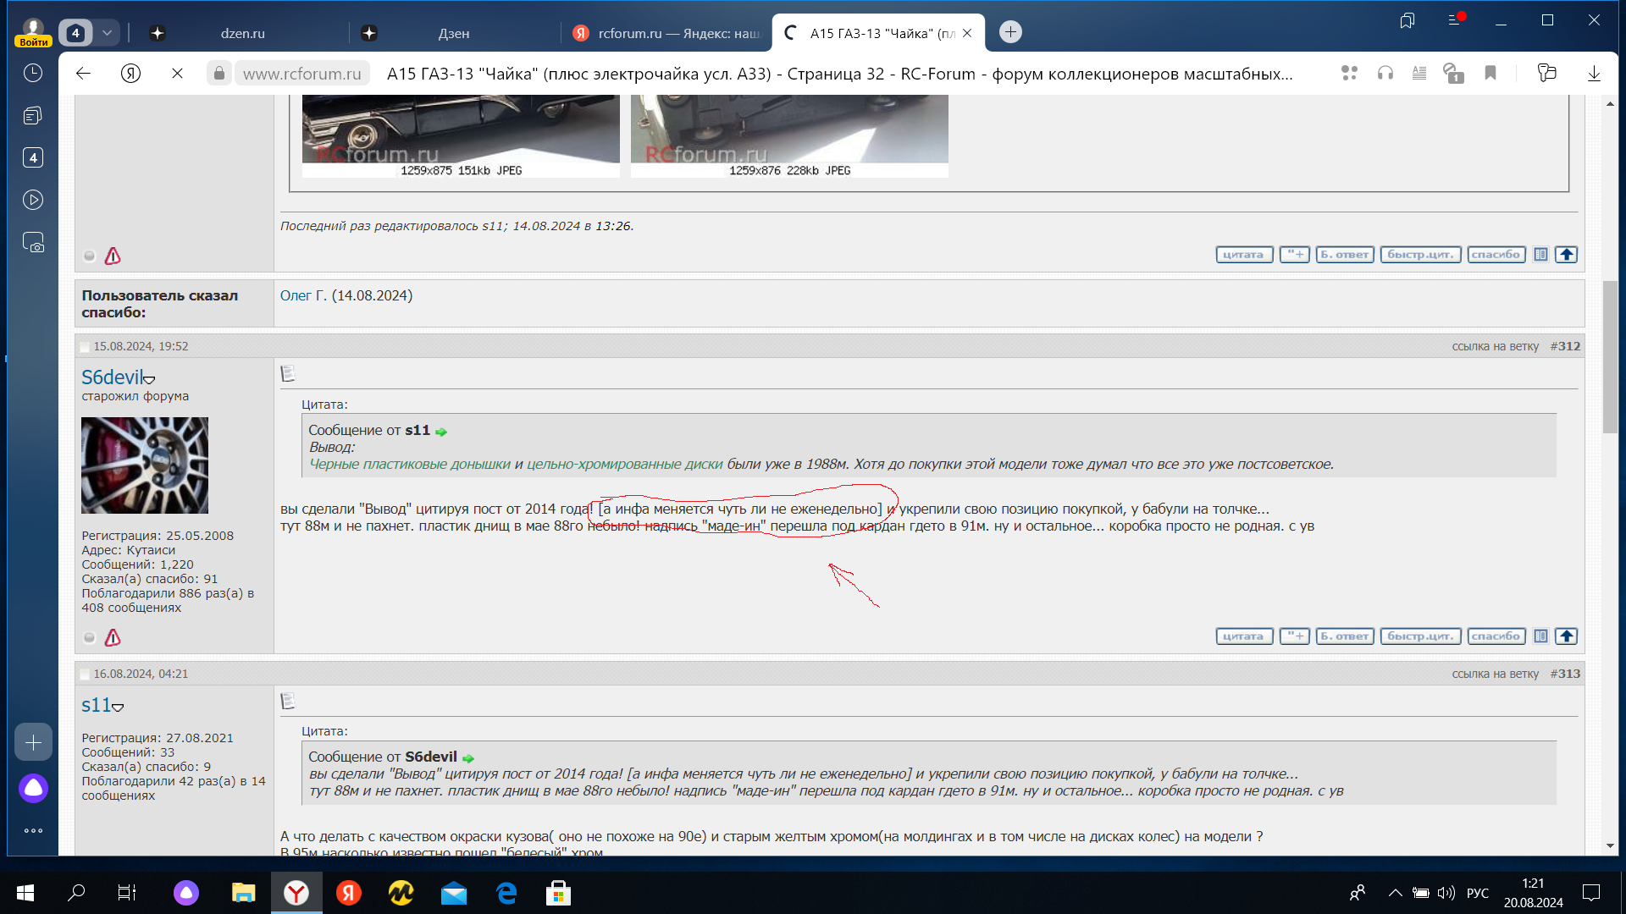Open volume control in system tray
This screenshot has width=1626, height=914.
(x=1446, y=893)
